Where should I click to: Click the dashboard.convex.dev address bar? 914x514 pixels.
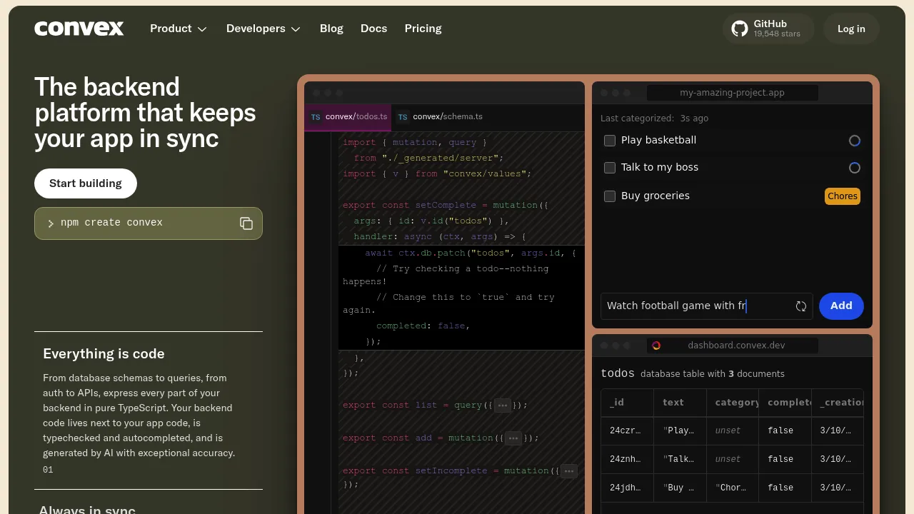pyautogui.click(x=733, y=346)
